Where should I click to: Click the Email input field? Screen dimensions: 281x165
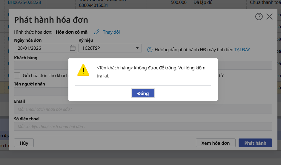pyautogui.click(x=143, y=109)
